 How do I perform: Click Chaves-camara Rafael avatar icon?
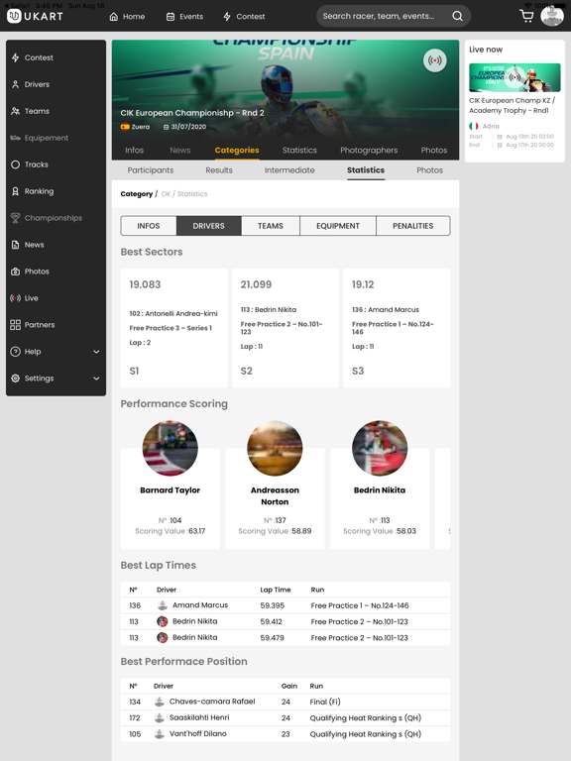pos(160,702)
